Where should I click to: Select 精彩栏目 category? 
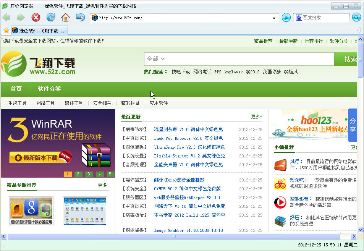(x=130, y=103)
